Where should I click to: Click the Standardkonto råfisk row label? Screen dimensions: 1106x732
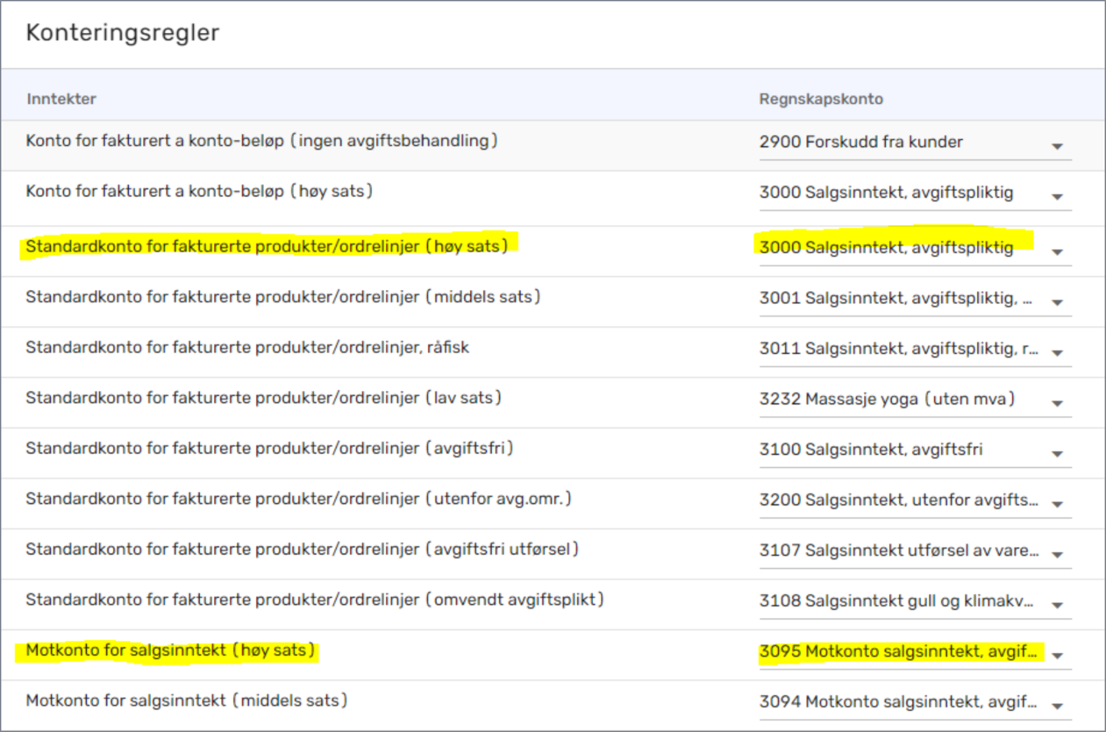[247, 348]
